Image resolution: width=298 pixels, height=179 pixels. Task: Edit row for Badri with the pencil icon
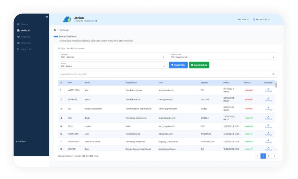(268, 118)
